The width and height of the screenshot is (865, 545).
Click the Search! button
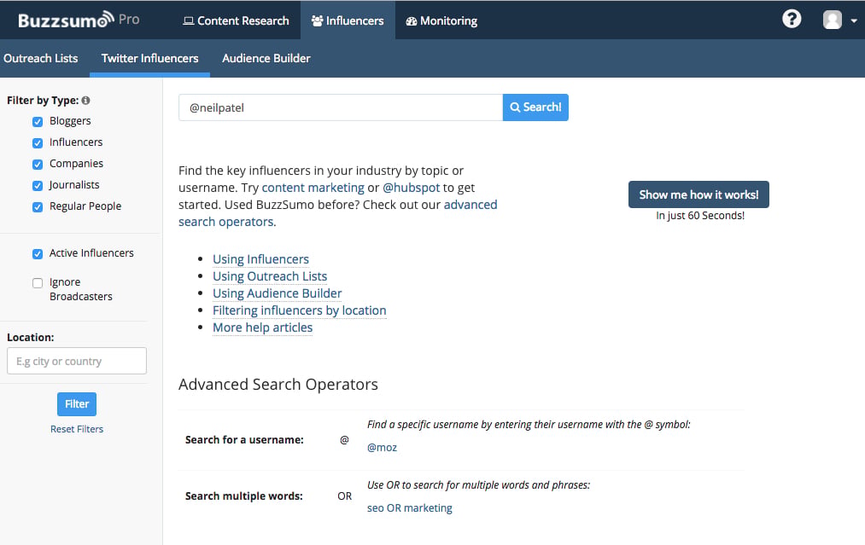pyautogui.click(x=535, y=107)
